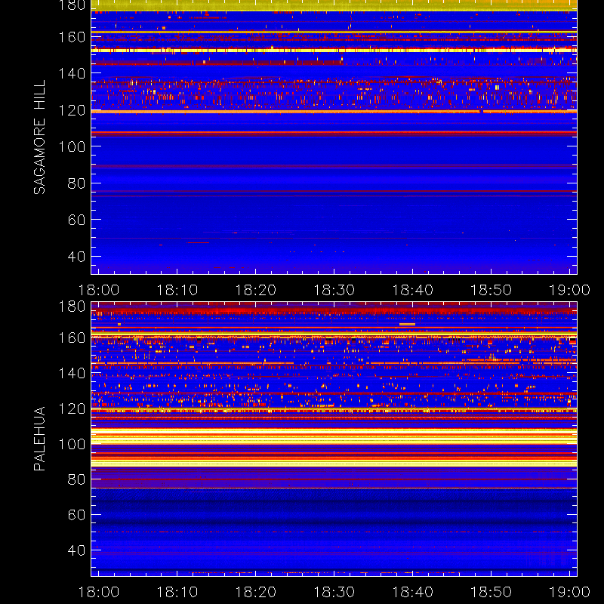This screenshot has height=604, width=604.
Task: Click 18:10 beneath the Palehua plot
Action: 177,592
